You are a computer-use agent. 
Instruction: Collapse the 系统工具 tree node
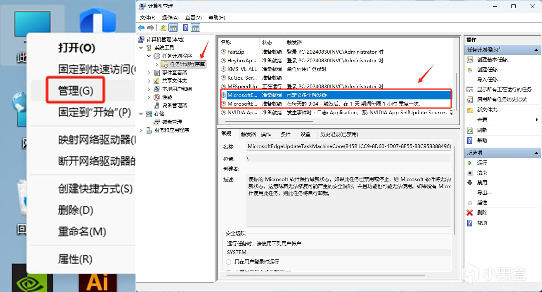click(x=142, y=47)
